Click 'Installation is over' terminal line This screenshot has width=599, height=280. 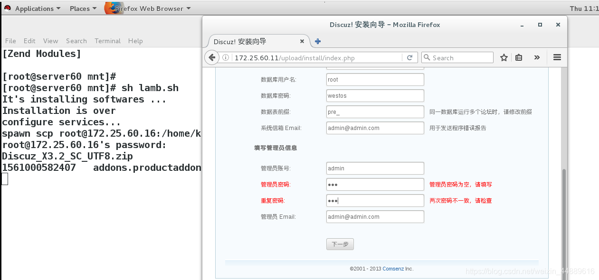59,111
